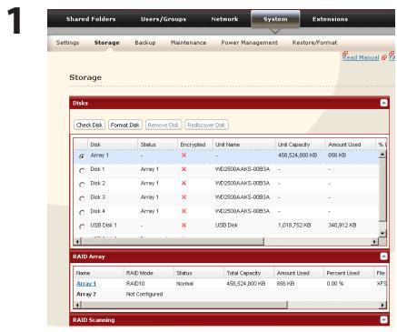Open Power Management submenu
Screen dimensions: 397x332
point(249,43)
